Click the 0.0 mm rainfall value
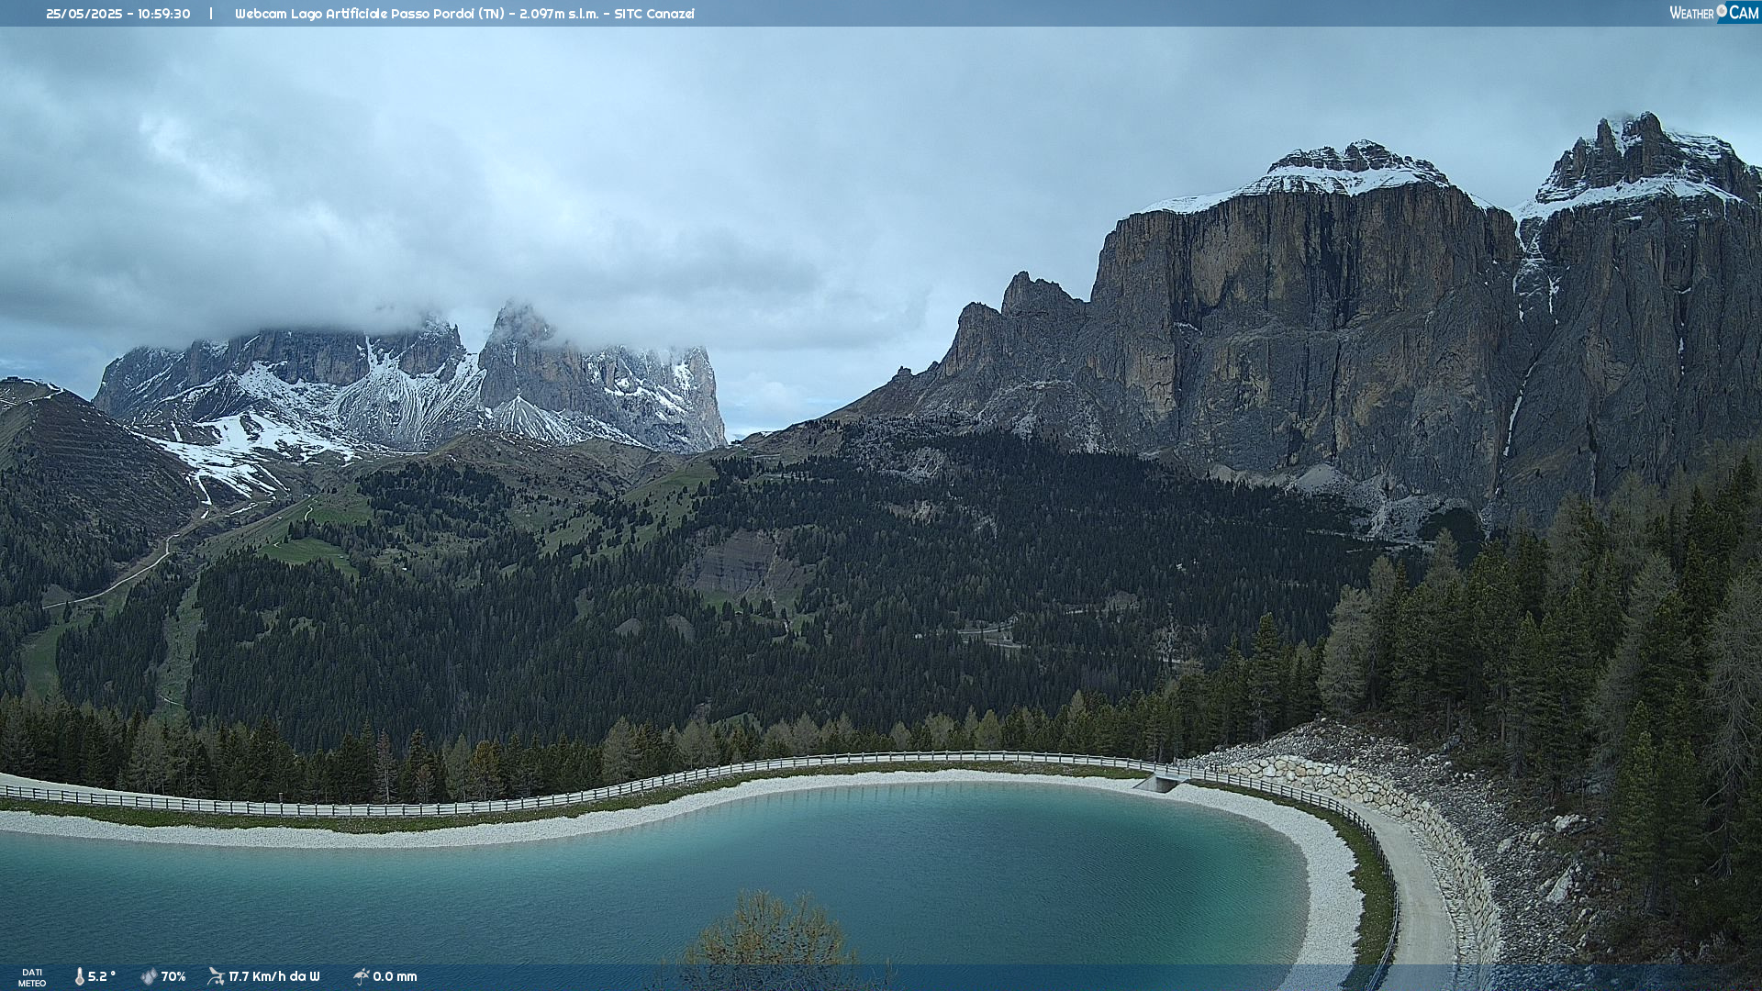This screenshot has width=1762, height=991. (395, 976)
